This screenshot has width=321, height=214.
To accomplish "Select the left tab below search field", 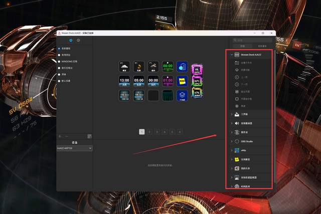I will (243, 46).
